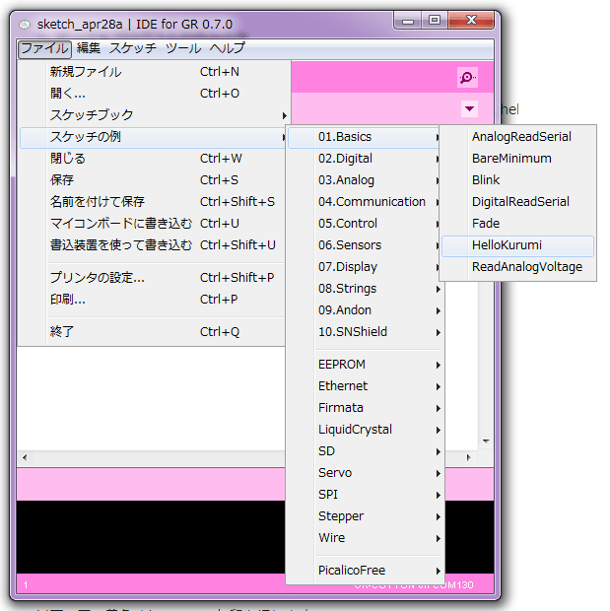Open the ツール menu
Viewport: 610px width, 611px height.
click(x=183, y=48)
